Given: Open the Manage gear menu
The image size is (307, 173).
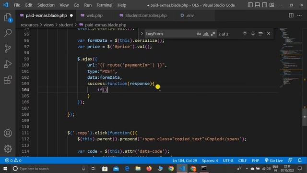Looking at the screenshot, I should (x=8, y=148).
